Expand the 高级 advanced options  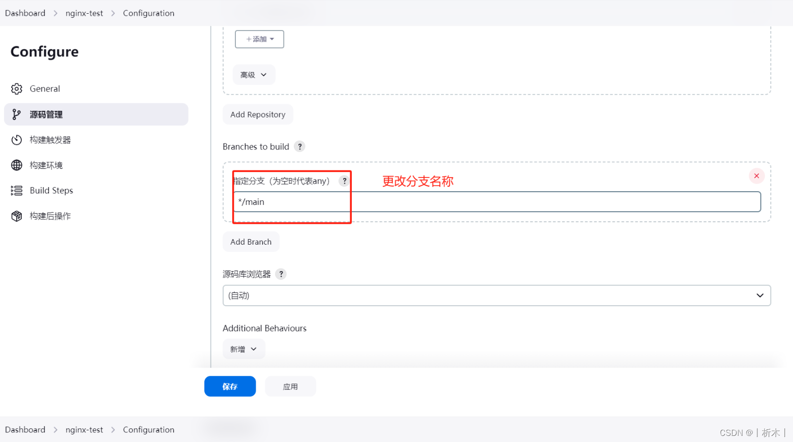click(254, 75)
